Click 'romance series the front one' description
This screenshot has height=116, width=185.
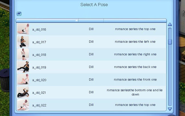click(x=135, y=79)
